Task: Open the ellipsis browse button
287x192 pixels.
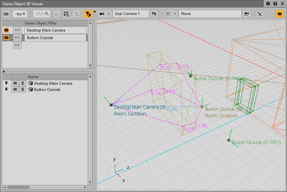Action: click(x=57, y=14)
